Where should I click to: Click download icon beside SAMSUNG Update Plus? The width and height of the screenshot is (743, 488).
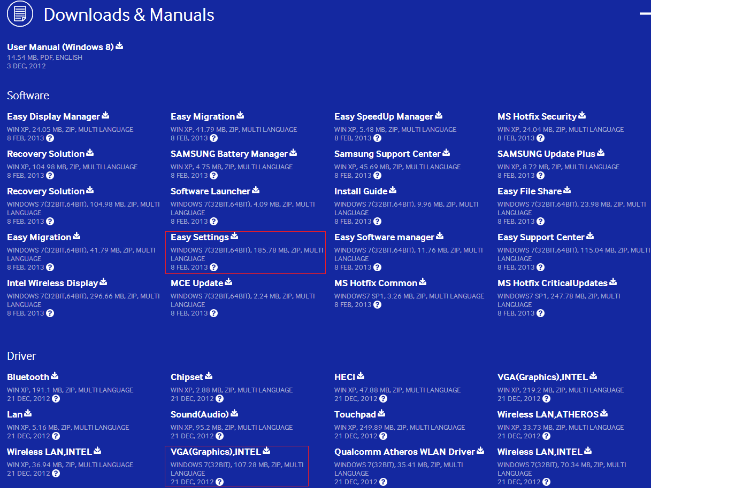point(601,153)
